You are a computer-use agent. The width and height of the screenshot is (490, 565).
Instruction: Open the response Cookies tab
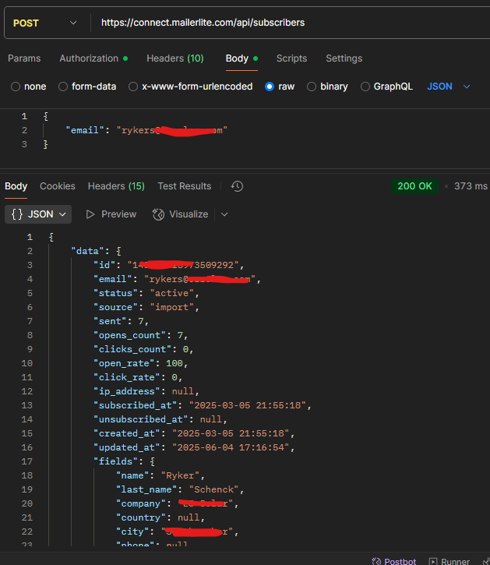tap(58, 186)
